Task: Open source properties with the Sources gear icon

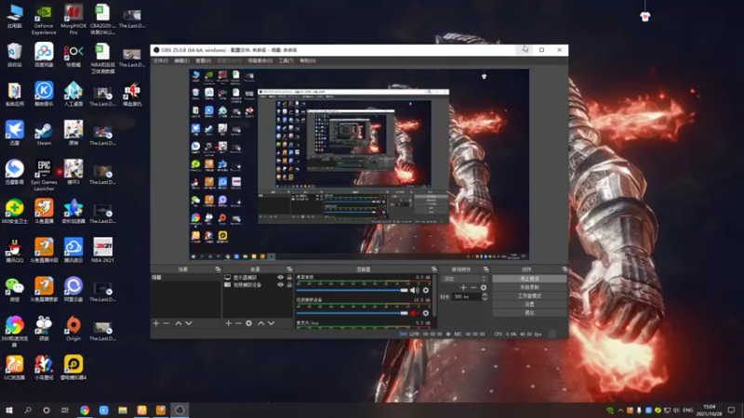Action: tap(248, 323)
